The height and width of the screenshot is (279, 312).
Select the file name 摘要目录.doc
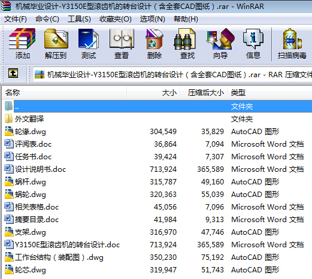pyautogui.click(x=37, y=220)
